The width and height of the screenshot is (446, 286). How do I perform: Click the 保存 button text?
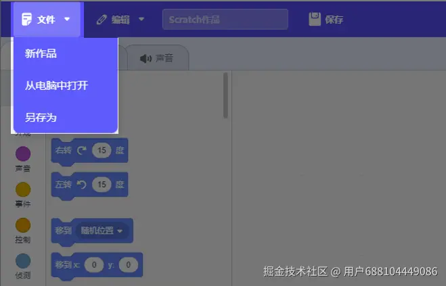tap(334, 20)
